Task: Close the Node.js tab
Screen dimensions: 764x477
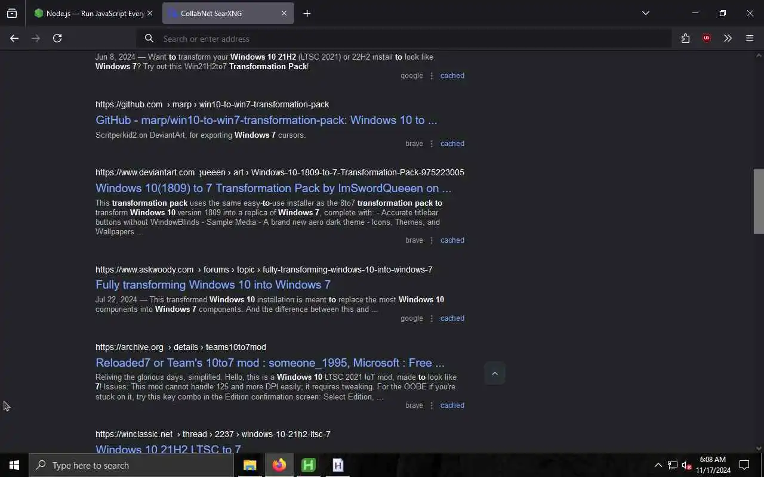Action: (149, 13)
